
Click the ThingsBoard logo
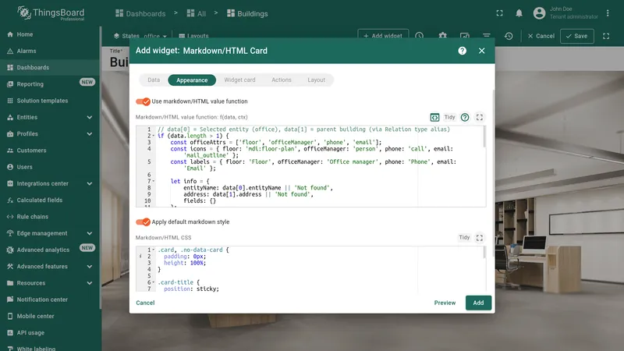point(51,13)
